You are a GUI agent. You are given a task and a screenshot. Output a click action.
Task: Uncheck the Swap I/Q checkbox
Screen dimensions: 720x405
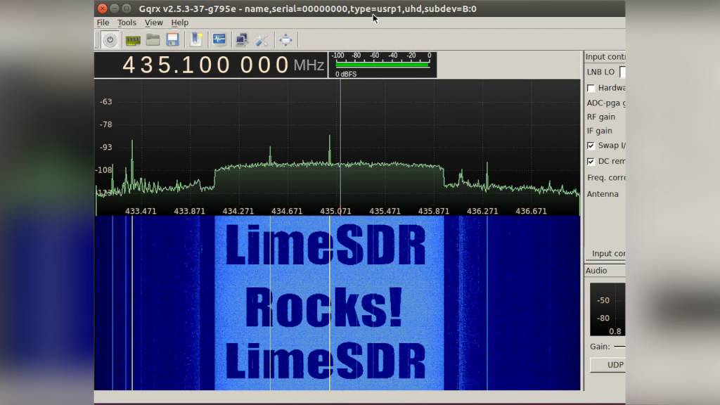[x=591, y=146]
